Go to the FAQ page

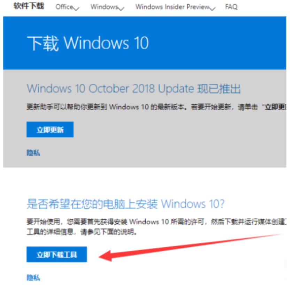click(231, 7)
